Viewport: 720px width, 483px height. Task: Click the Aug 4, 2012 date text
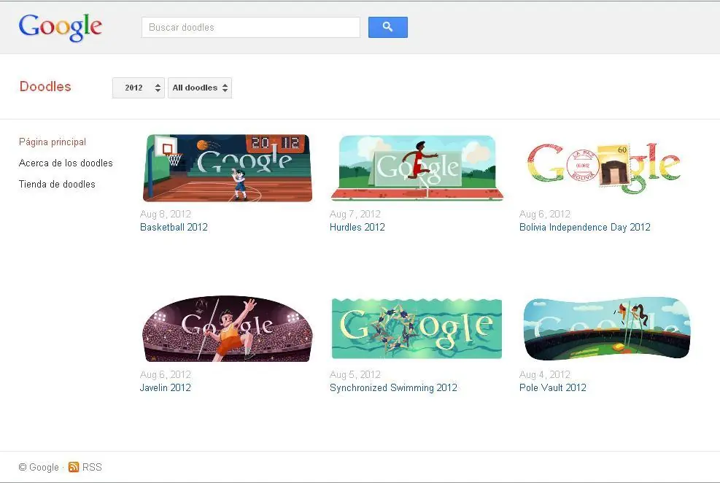tap(545, 374)
